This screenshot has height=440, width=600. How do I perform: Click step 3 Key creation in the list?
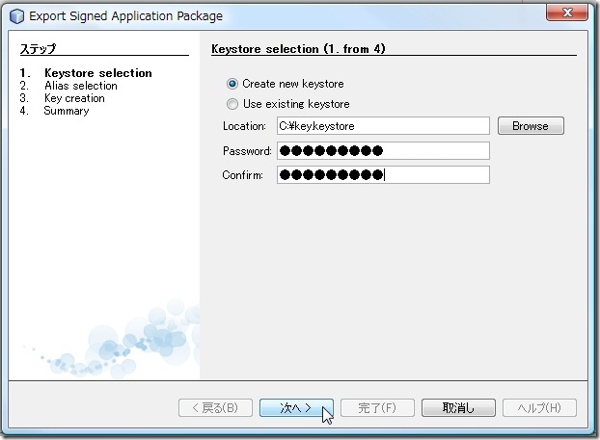coord(74,98)
